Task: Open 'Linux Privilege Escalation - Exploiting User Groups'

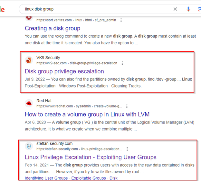Action: click(91, 157)
